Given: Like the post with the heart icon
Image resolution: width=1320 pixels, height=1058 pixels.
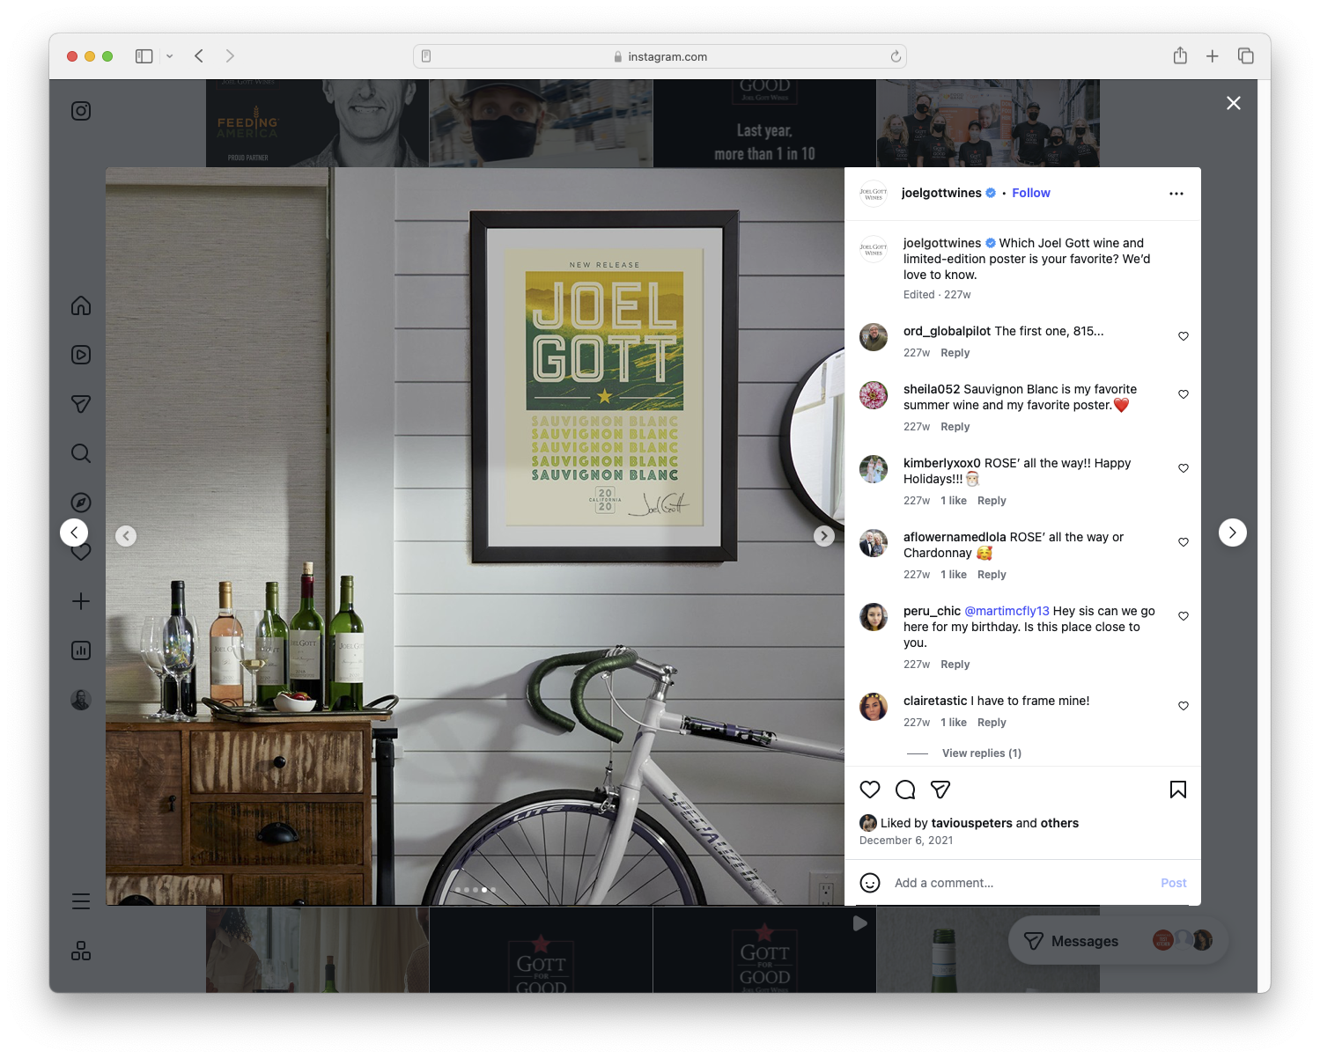Looking at the screenshot, I should tap(870, 790).
